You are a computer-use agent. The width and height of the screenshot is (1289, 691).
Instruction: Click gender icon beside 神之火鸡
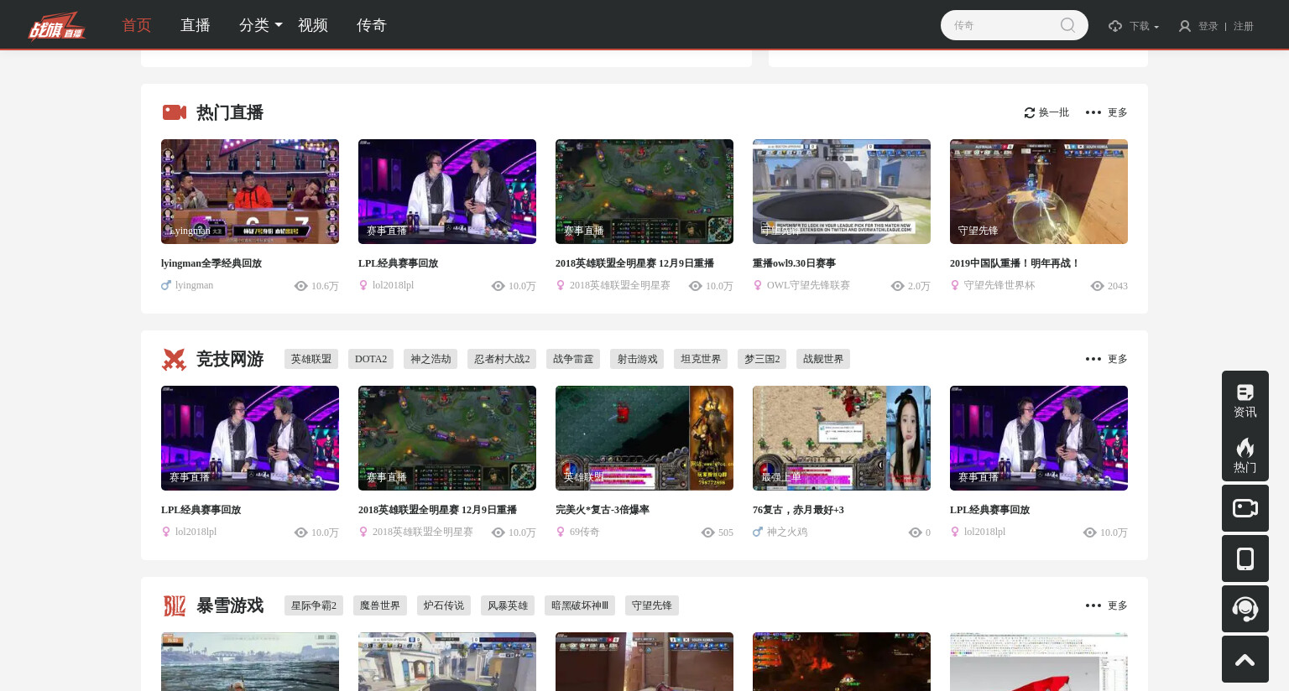(x=758, y=532)
